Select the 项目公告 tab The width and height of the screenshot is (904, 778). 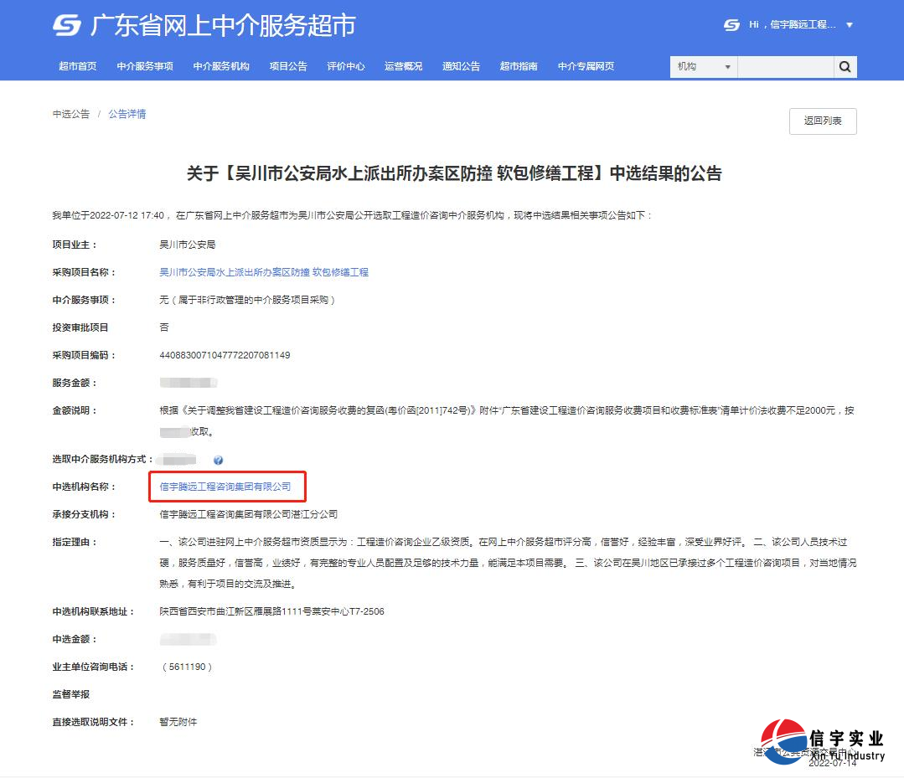coord(288,66)
